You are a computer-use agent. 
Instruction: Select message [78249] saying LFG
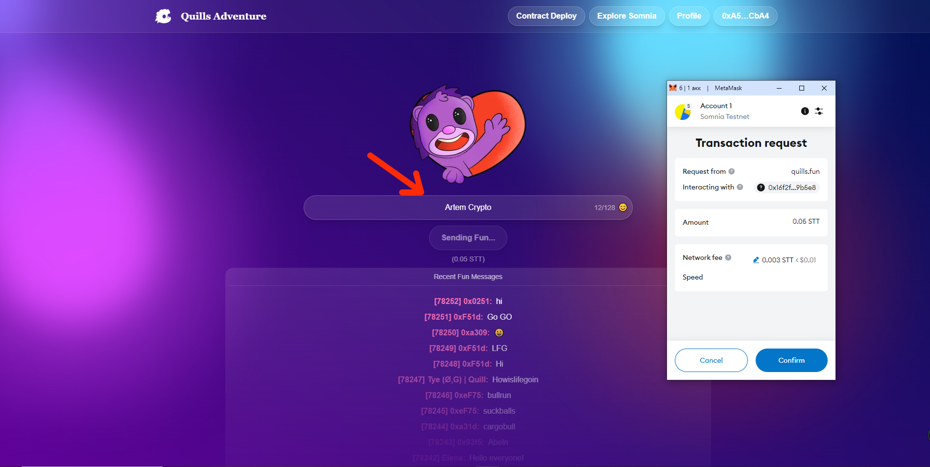[468, 349]
